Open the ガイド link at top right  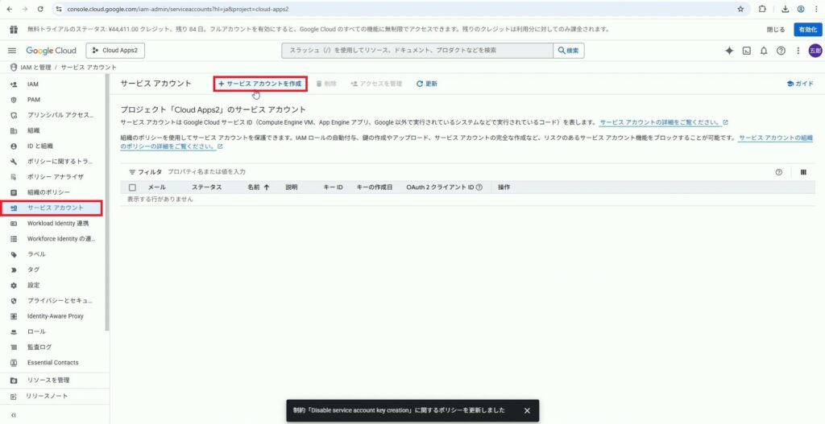799,84
